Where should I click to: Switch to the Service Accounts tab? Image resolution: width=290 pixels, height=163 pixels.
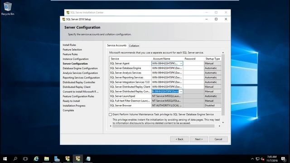point(117,45)
